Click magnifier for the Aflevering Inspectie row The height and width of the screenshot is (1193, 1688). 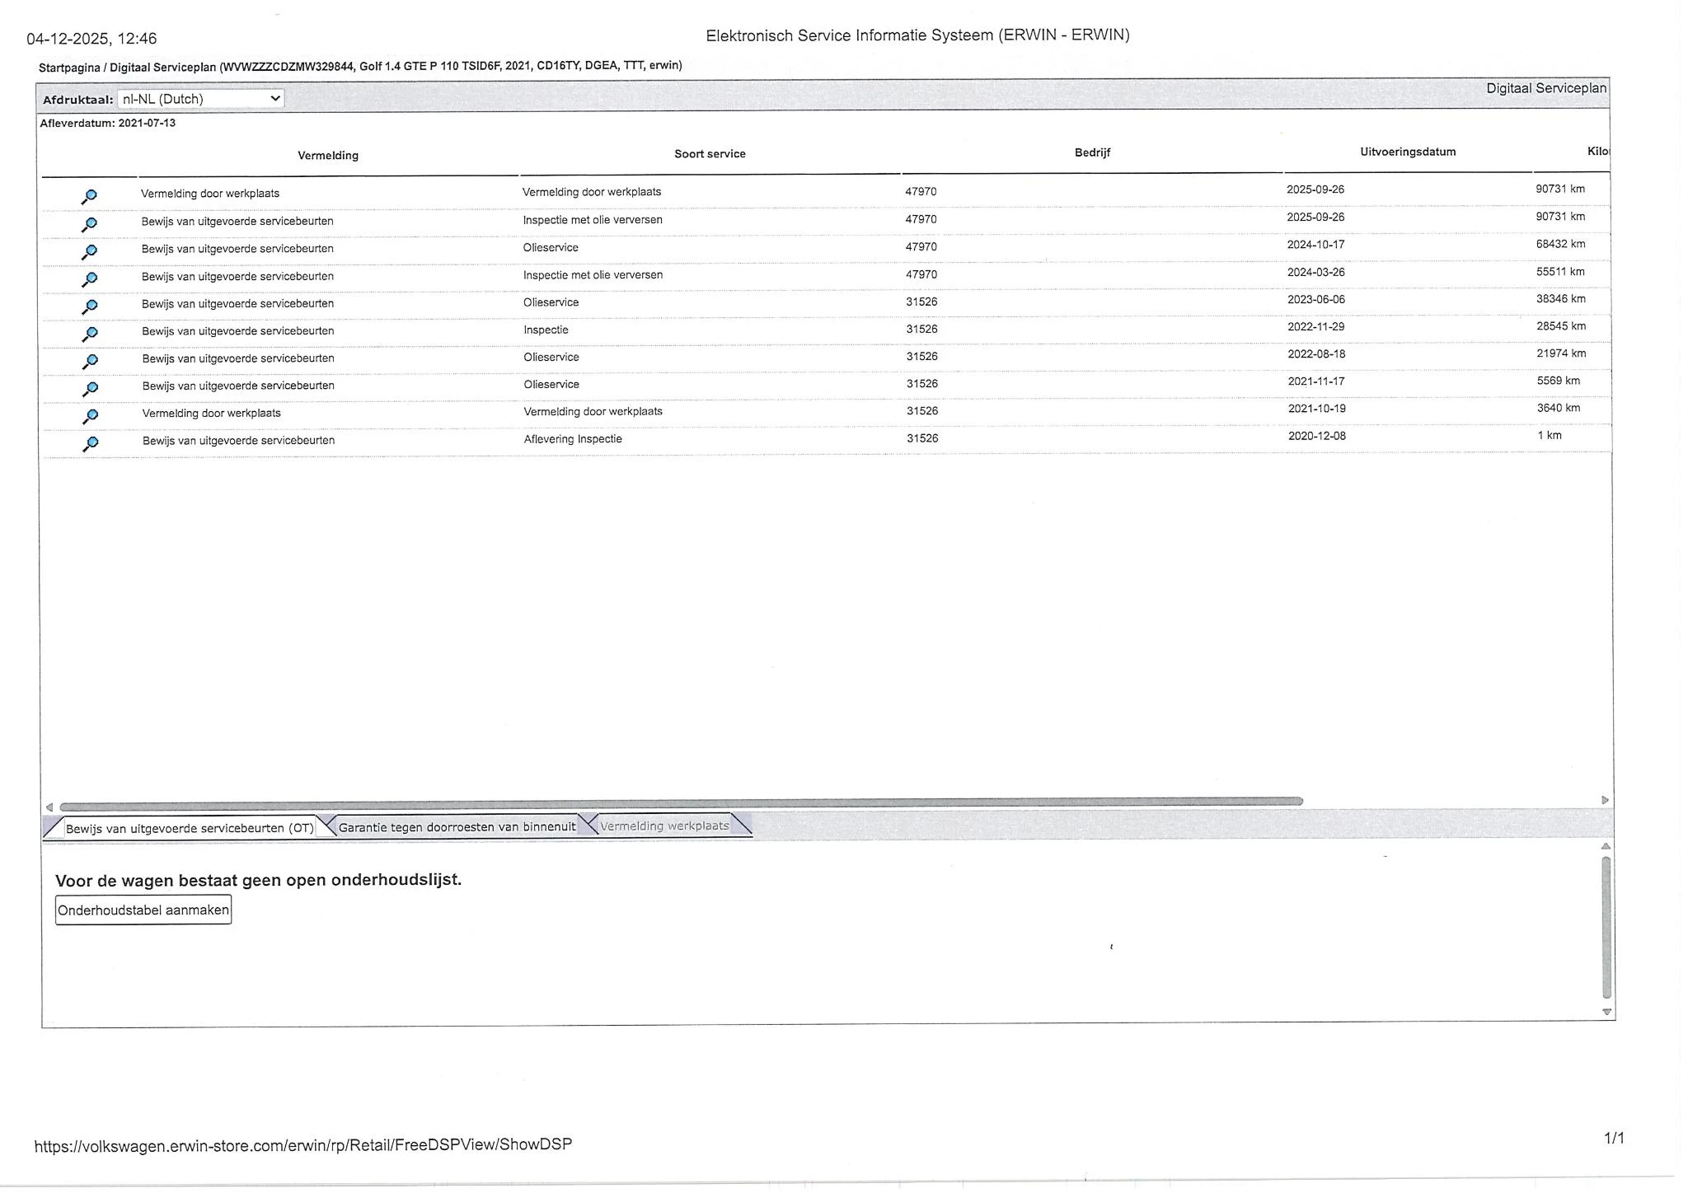tap(89, 443)
